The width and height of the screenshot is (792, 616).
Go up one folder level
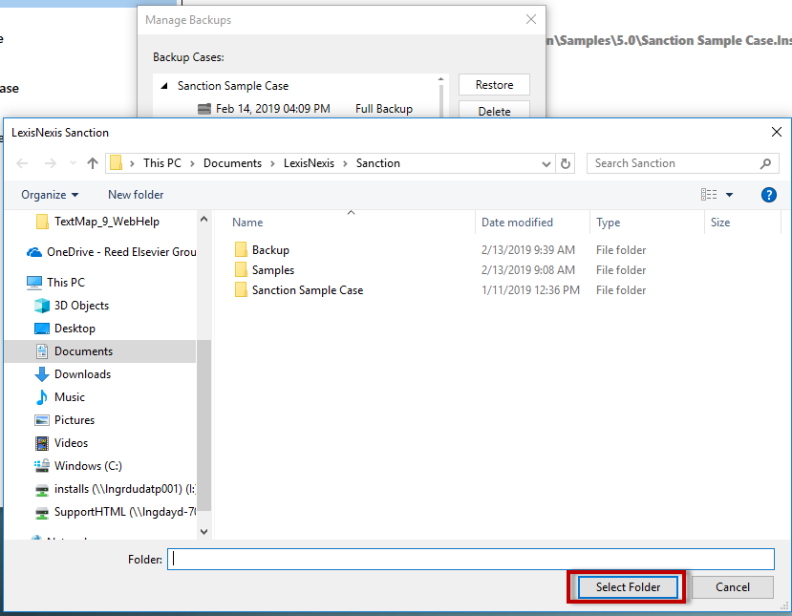[93, 163]
